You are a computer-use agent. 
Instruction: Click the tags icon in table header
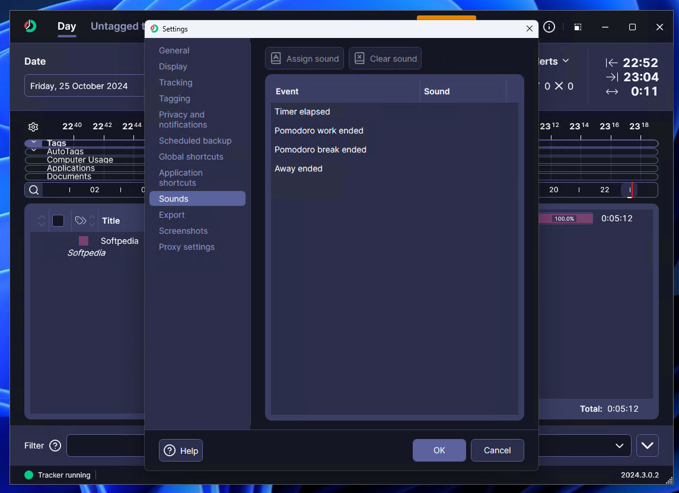click(81, 221)
